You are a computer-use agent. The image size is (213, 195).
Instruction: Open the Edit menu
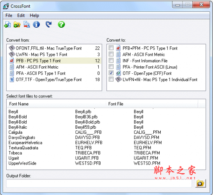tap(21, 16)
